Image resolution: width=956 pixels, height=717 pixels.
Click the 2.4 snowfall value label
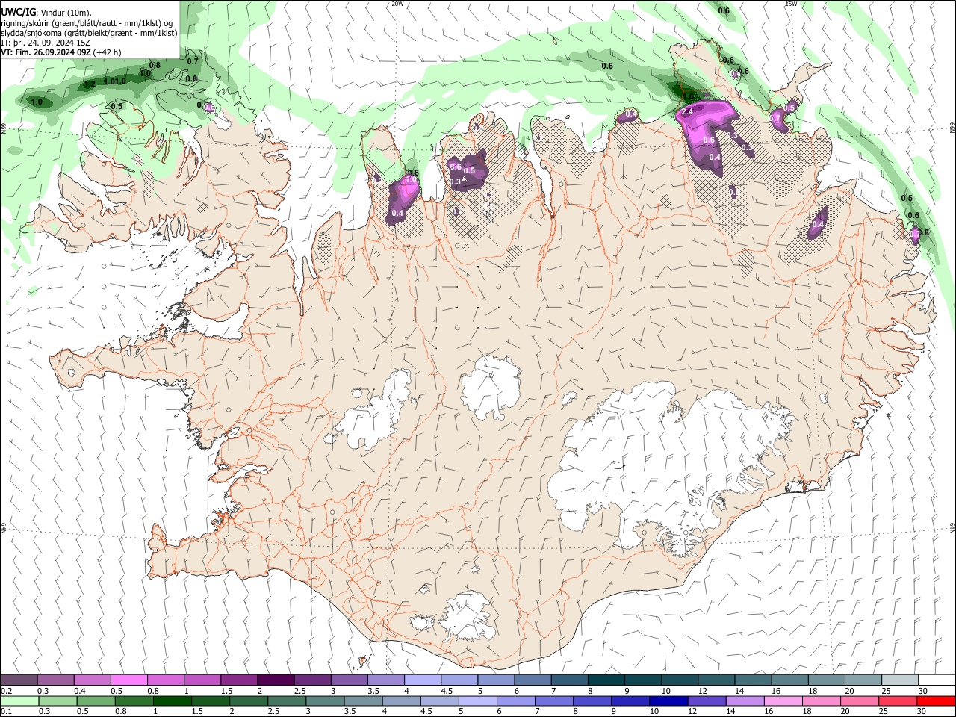688,111
